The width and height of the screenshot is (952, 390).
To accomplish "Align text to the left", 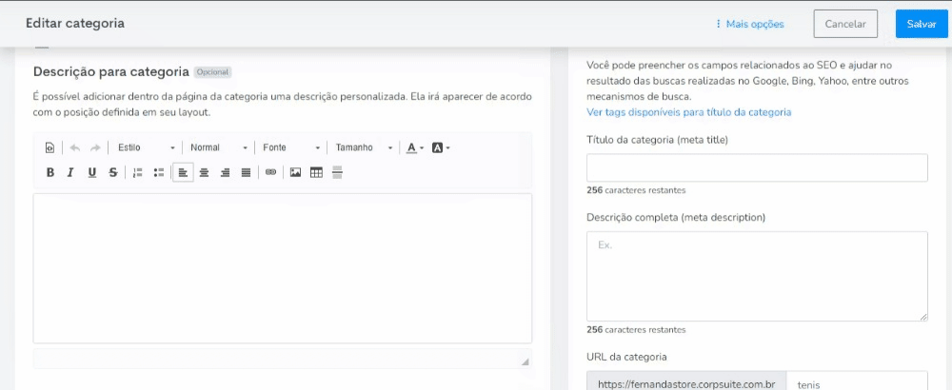I will (x=183, y=173).
